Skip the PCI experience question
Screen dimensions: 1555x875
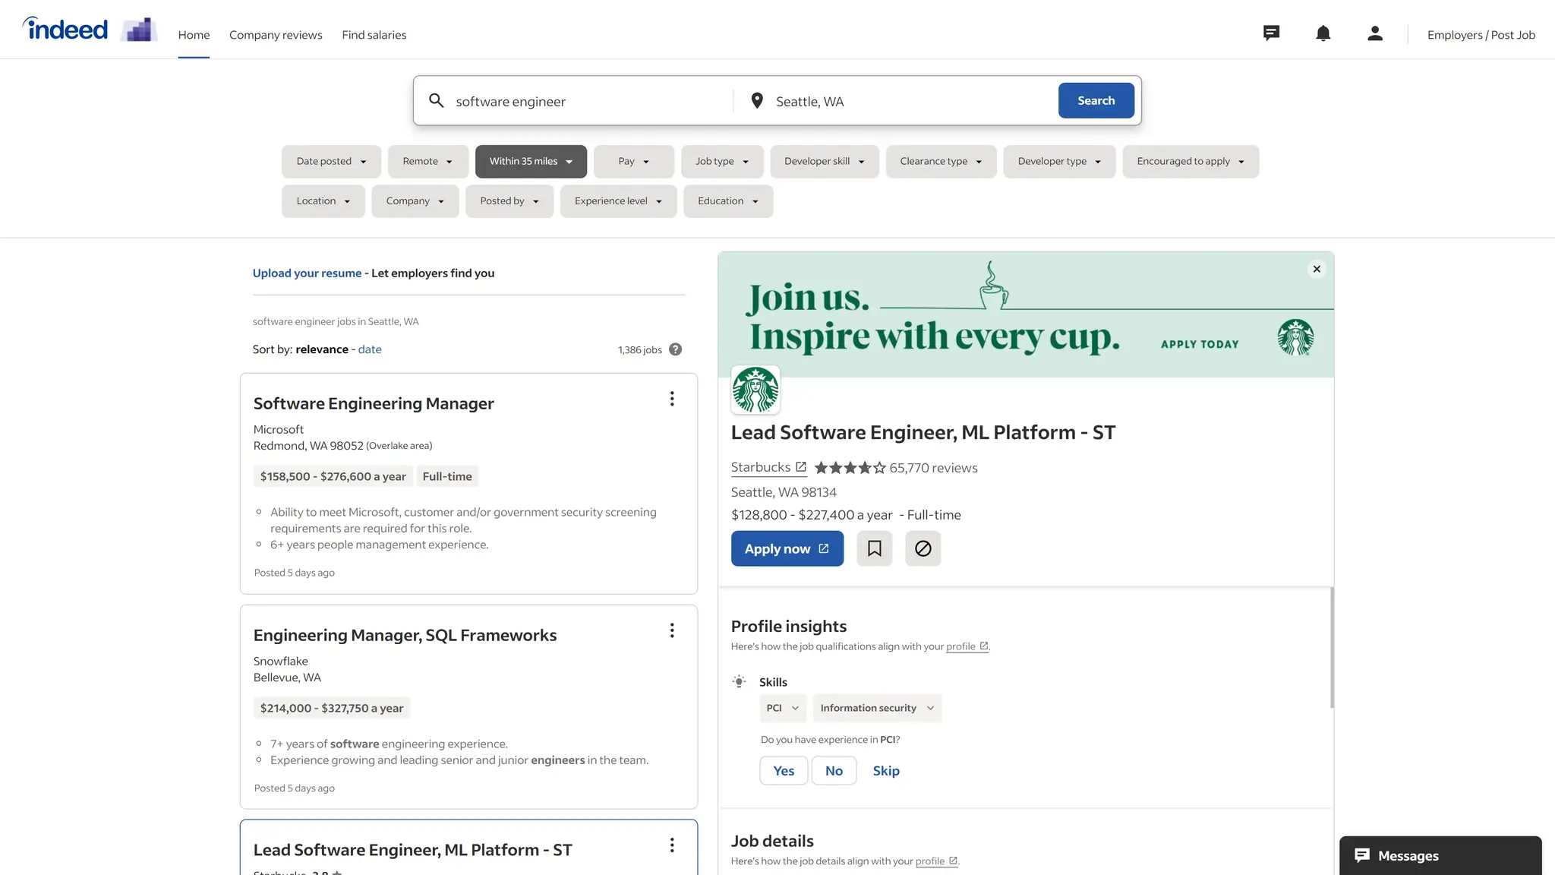[x=886, y=770]
